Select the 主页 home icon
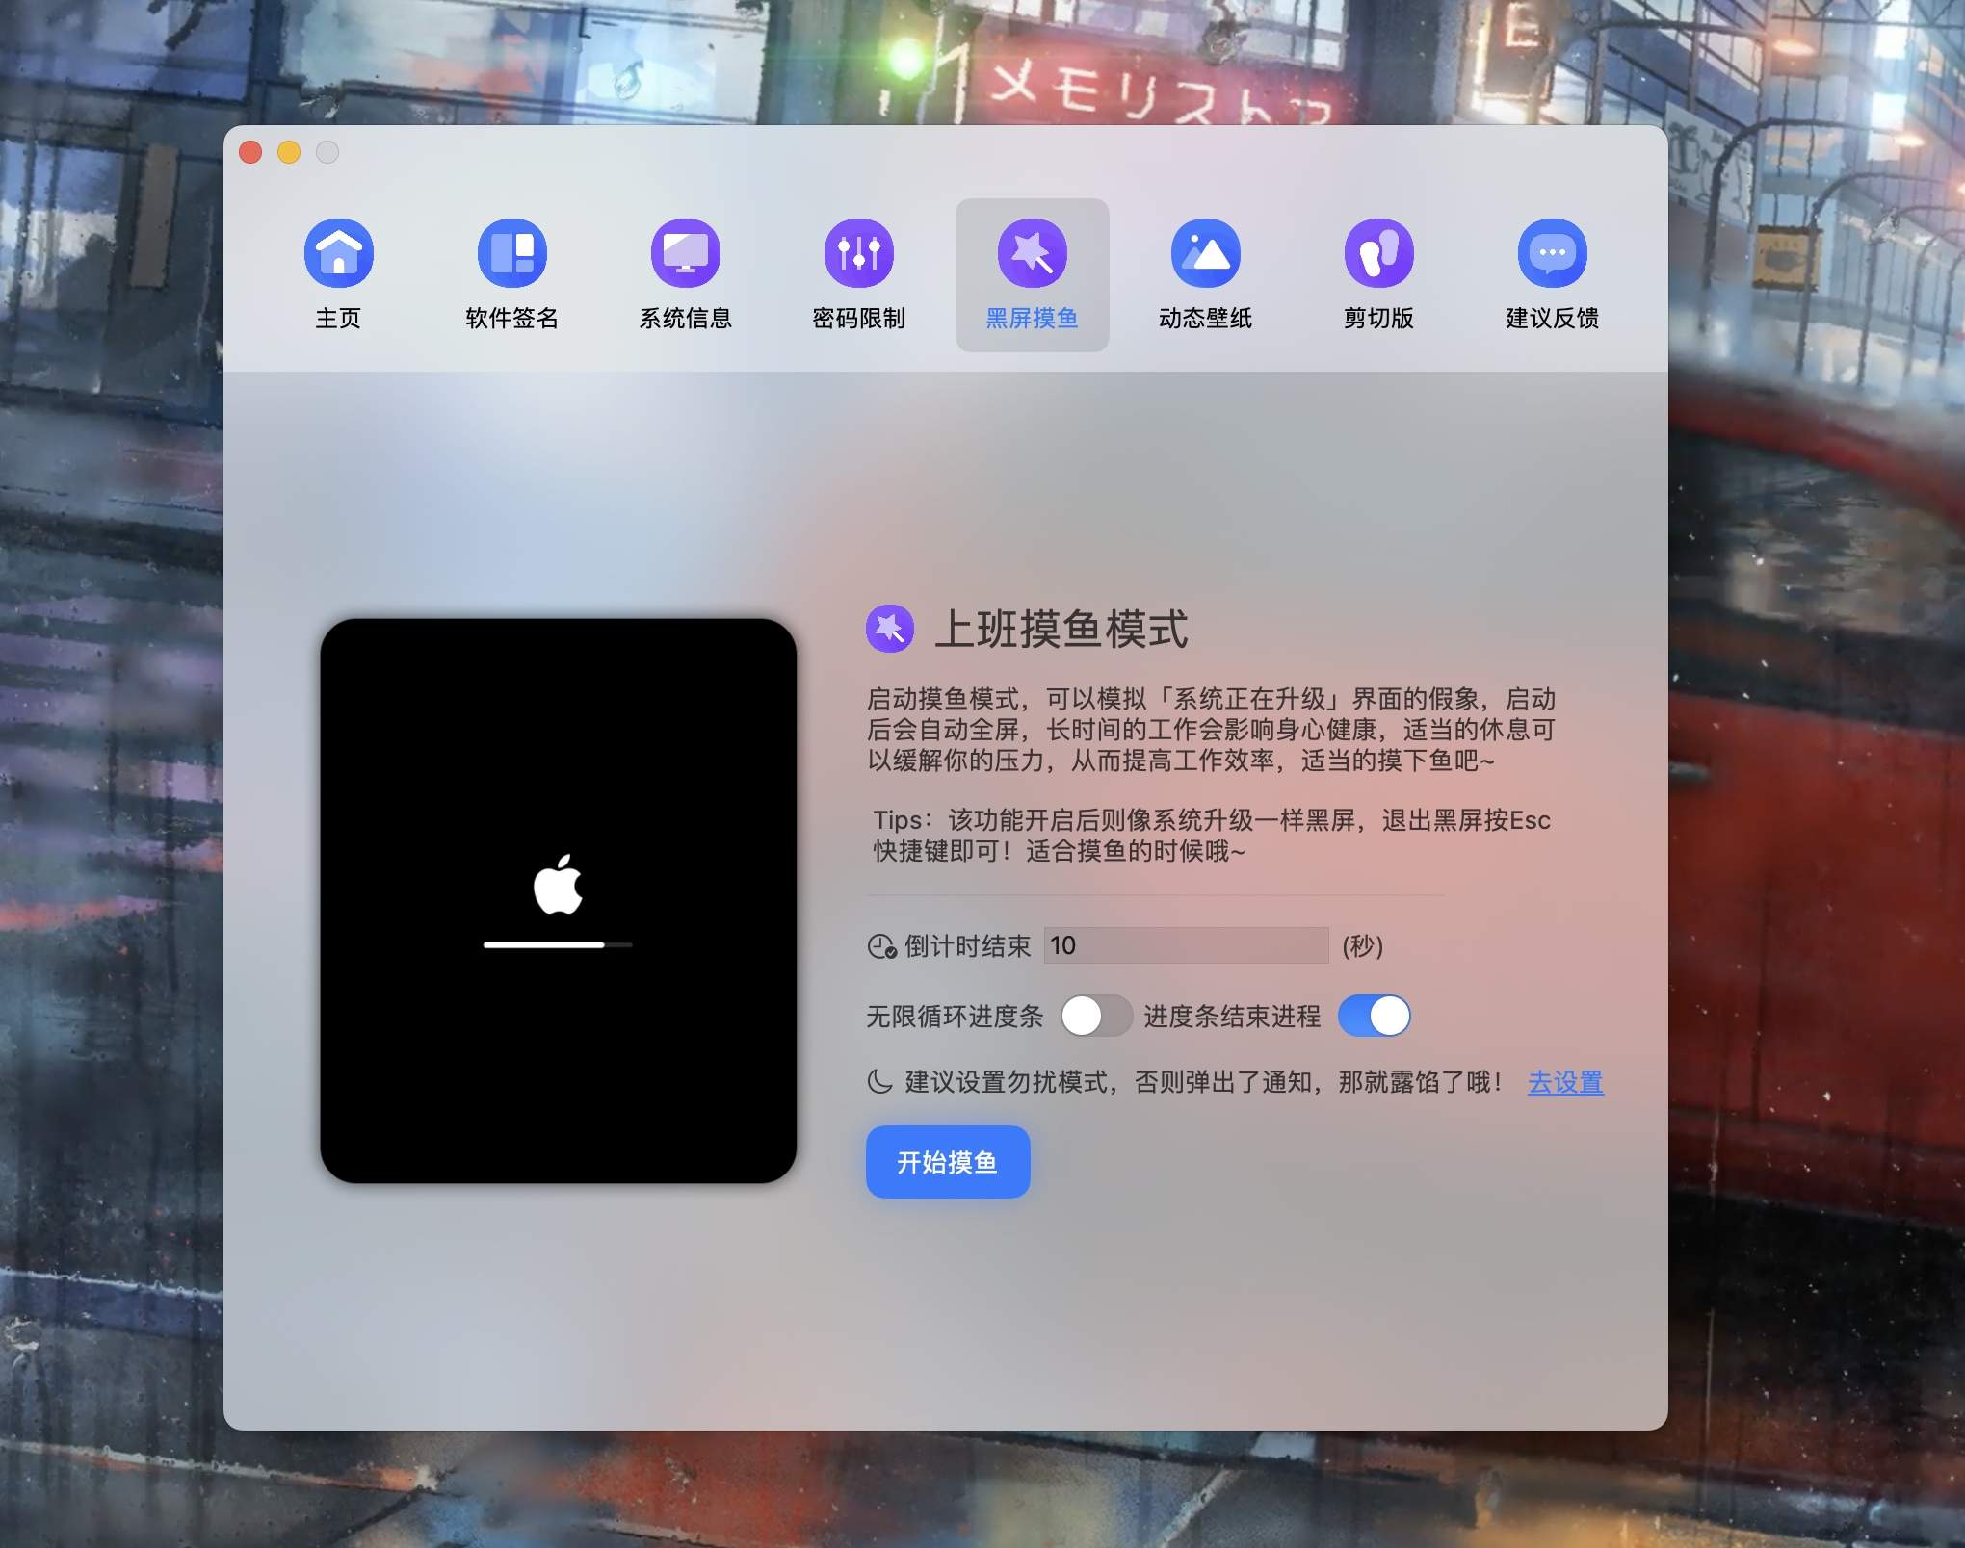 point(339,252)
